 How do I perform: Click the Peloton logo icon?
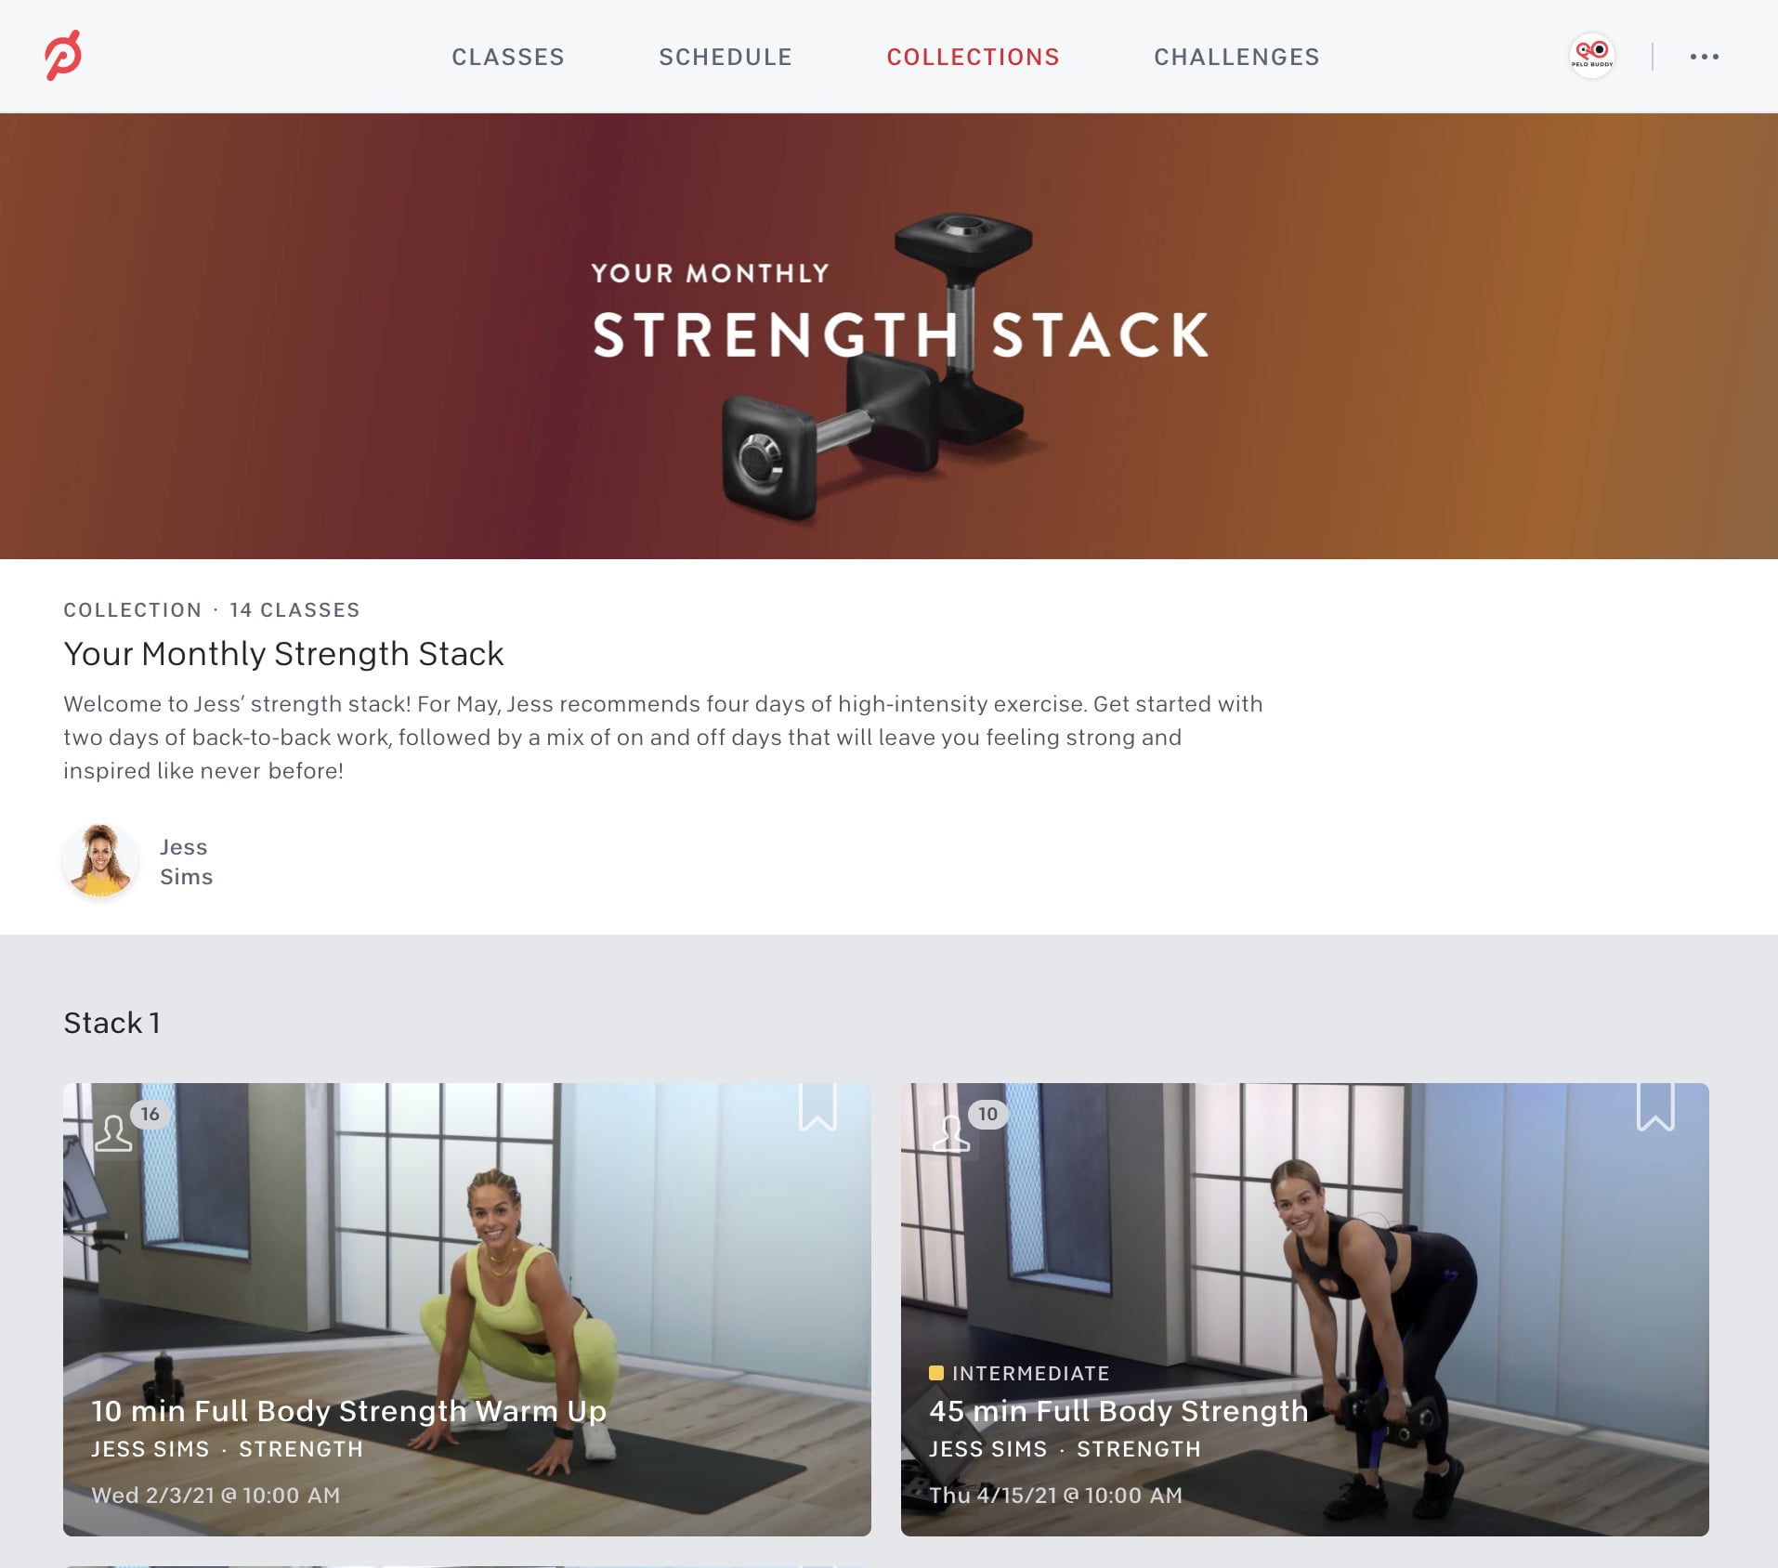tap(63, 56)
